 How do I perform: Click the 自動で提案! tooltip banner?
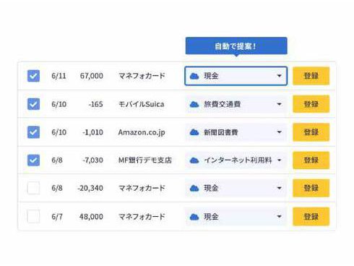[236, 46]
